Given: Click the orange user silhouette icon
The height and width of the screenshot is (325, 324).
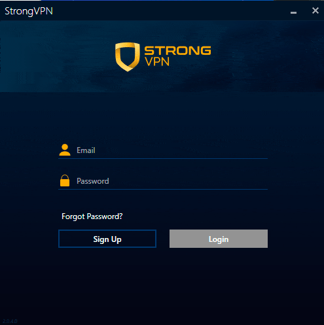Looking at the screenshot, I should (65, 150).
